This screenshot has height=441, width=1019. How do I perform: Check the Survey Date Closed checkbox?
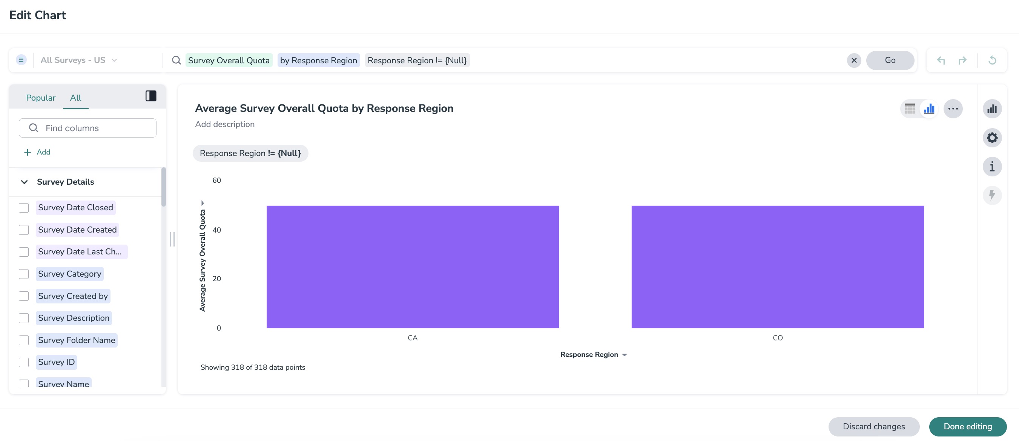coord(24,208)
